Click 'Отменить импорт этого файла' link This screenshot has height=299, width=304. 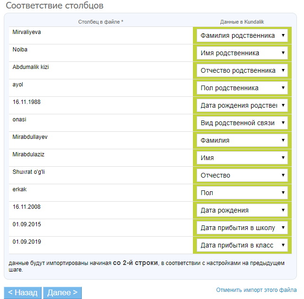pos(256,290)
